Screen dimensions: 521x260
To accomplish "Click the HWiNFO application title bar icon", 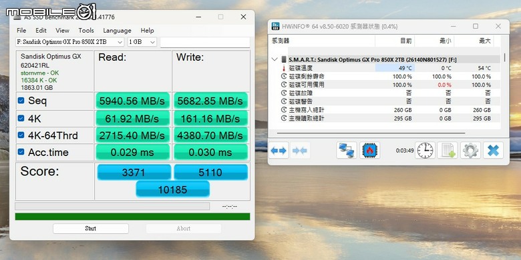I will [x=275, y=26].
